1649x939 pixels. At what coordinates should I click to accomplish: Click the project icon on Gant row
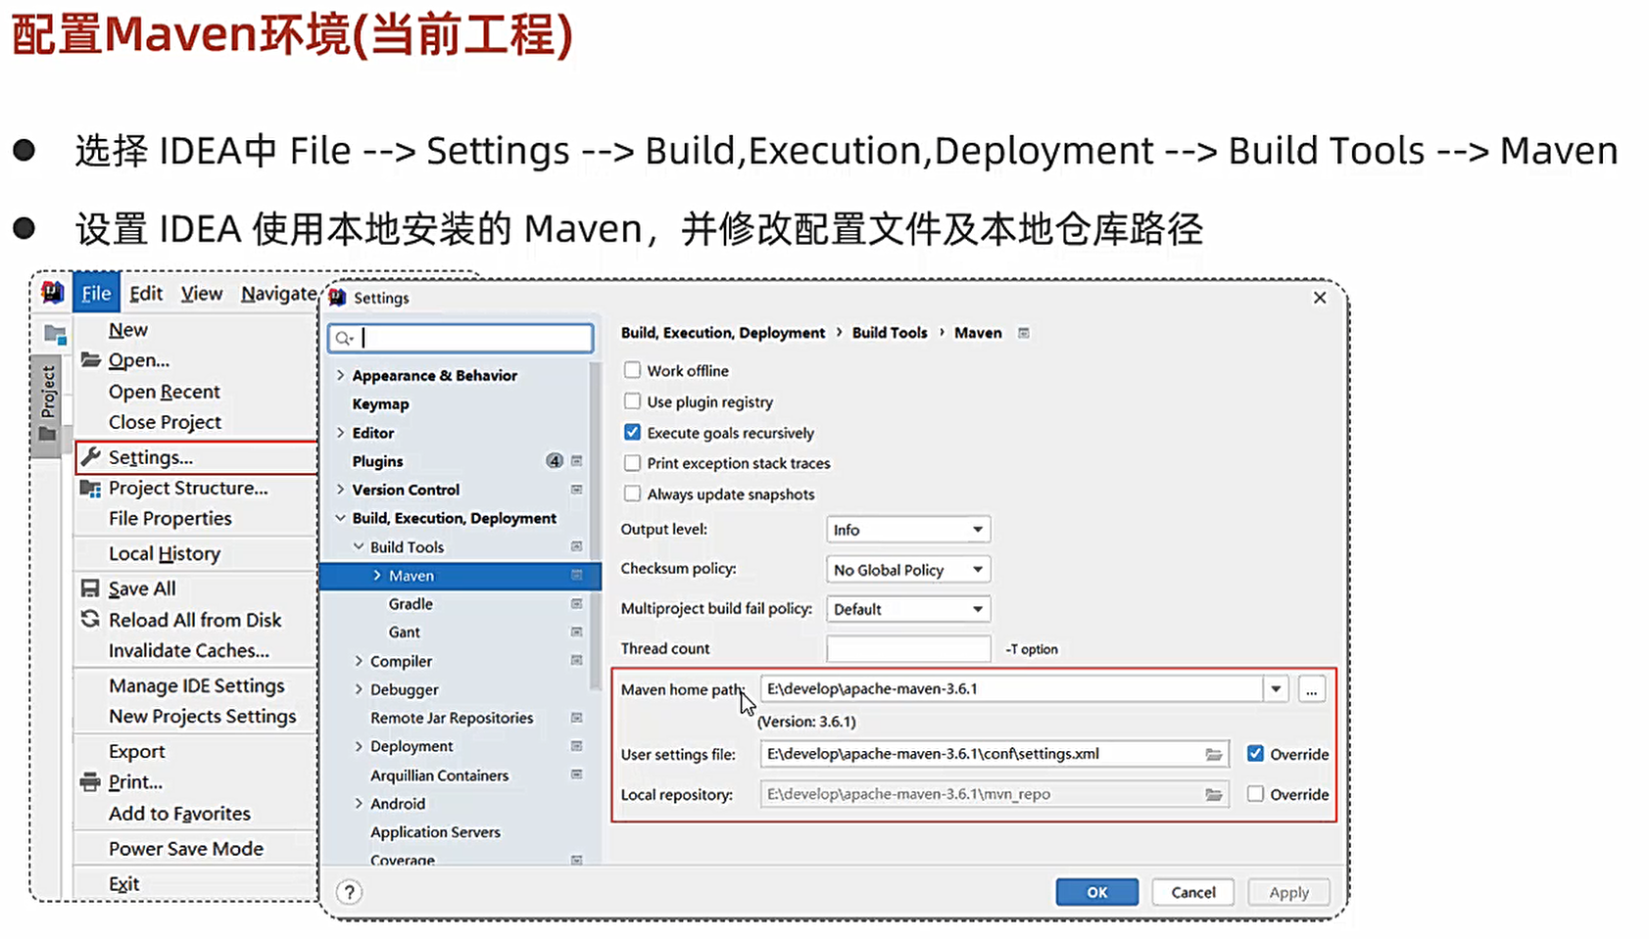[576, 632]
